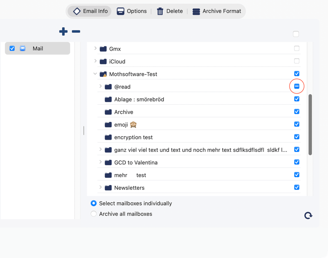Click the Mail app icon in sidebar
328x258 pixels.
23,48
